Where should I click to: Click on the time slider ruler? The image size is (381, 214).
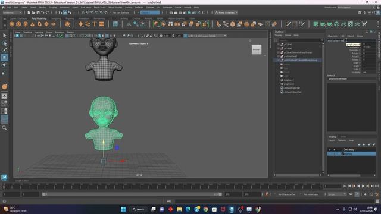163,187
